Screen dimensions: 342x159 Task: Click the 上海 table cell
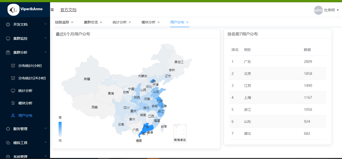tap(248, 98)
